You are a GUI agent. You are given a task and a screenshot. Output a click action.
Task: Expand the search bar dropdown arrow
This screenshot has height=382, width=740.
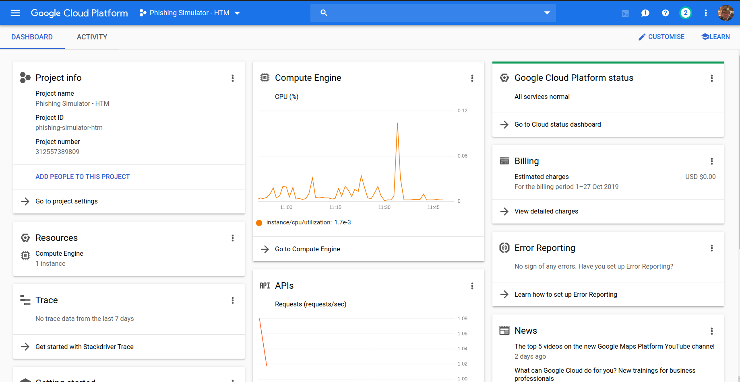tap(547, 13)
